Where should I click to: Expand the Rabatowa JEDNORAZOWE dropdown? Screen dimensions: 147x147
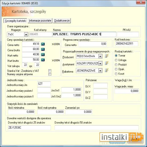click(100, 71)
